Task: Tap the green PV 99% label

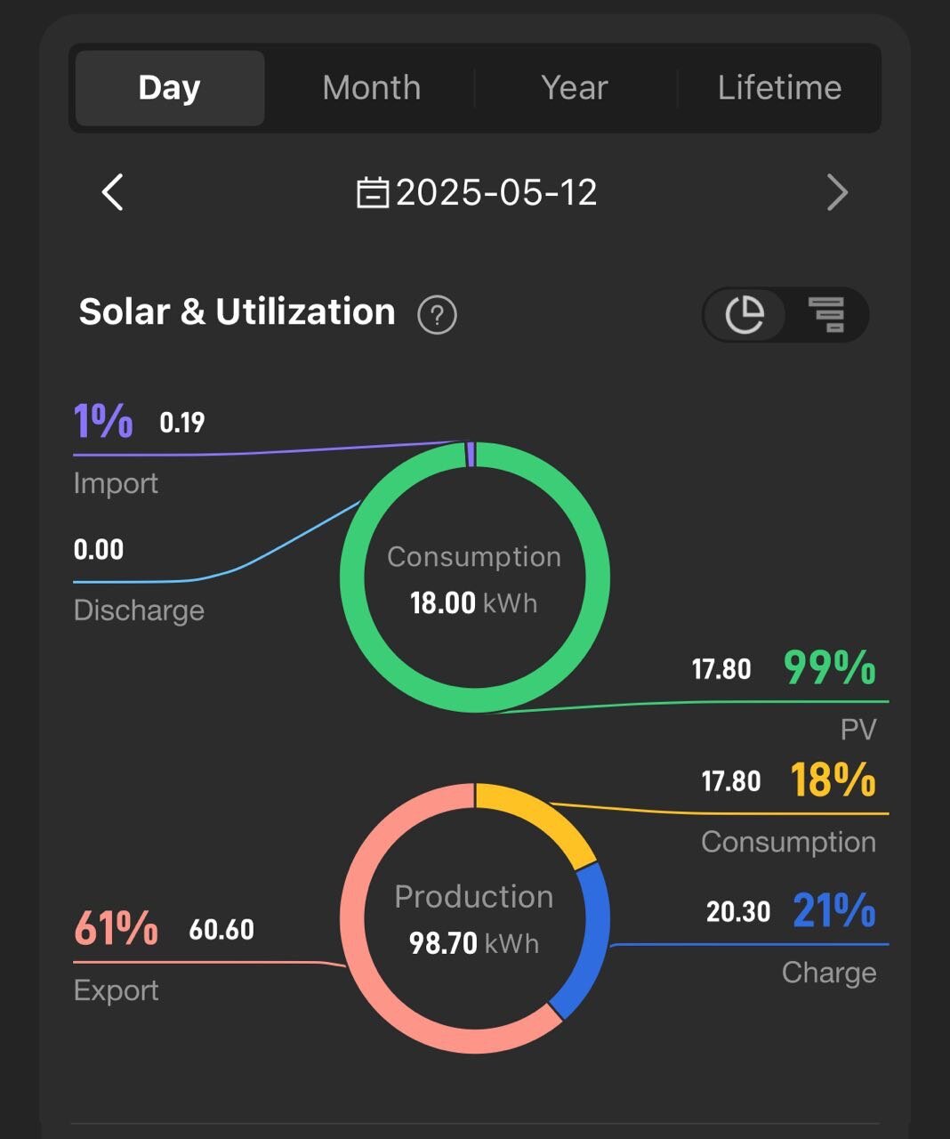Action: (x=829, y=667)
